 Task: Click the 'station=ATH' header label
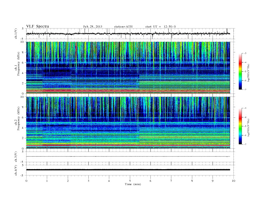(x=123, y=27)
